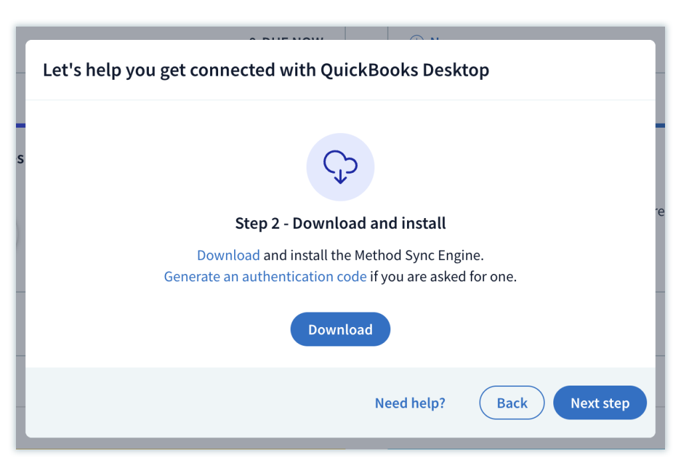The width and height of the screenshot is (681, 476).
Task: Open the Need help? link
Action: pyautogui.click(x=410, y=403)
